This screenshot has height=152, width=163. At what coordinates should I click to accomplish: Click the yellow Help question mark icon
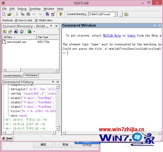61,14
